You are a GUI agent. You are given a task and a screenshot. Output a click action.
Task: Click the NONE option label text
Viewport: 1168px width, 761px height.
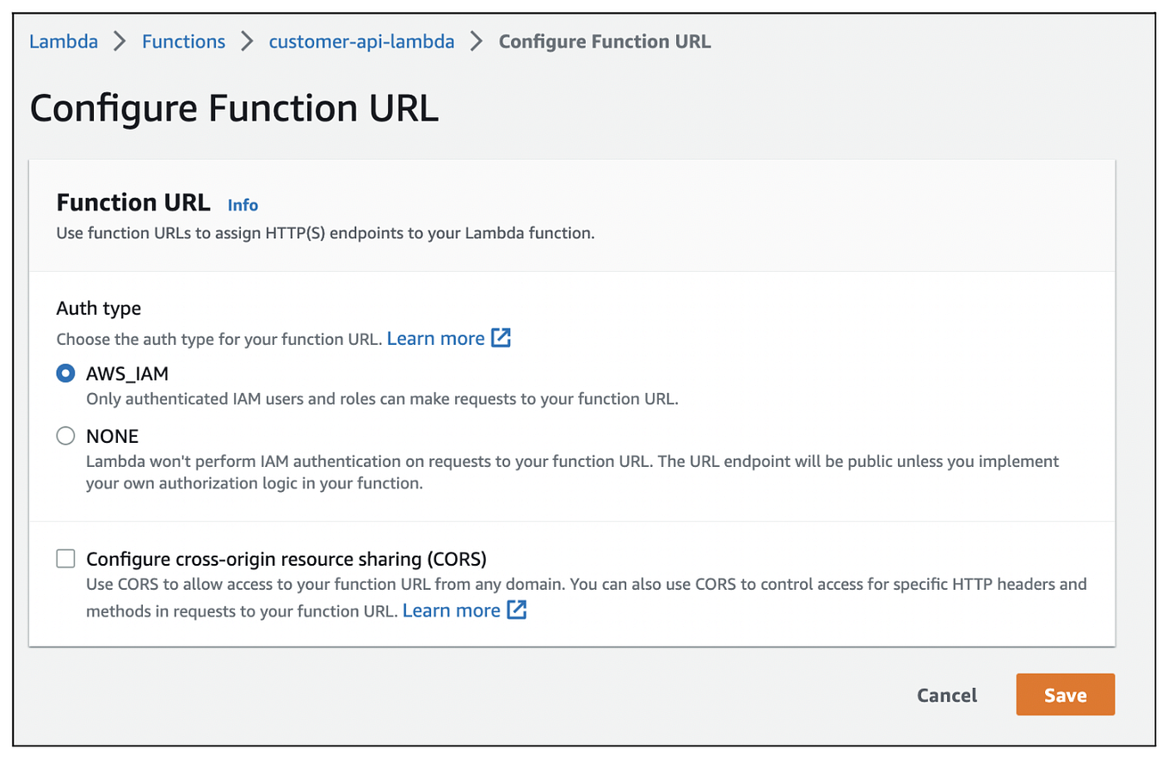(112, 436)
